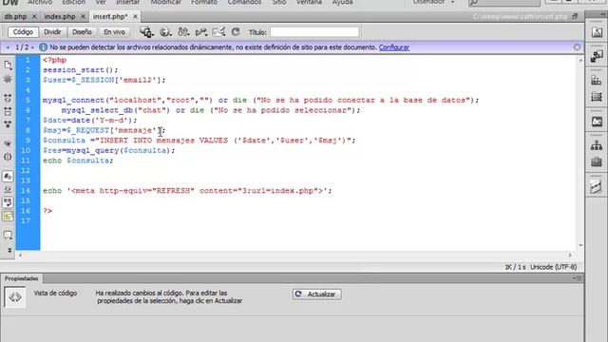Click the Configurar link

point(394,47)
